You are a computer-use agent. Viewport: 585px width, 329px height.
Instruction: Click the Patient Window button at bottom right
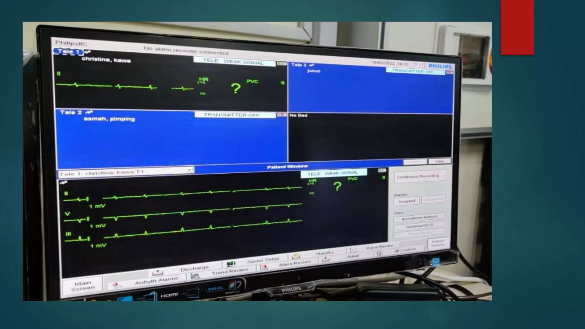click(x=438, y=243)
